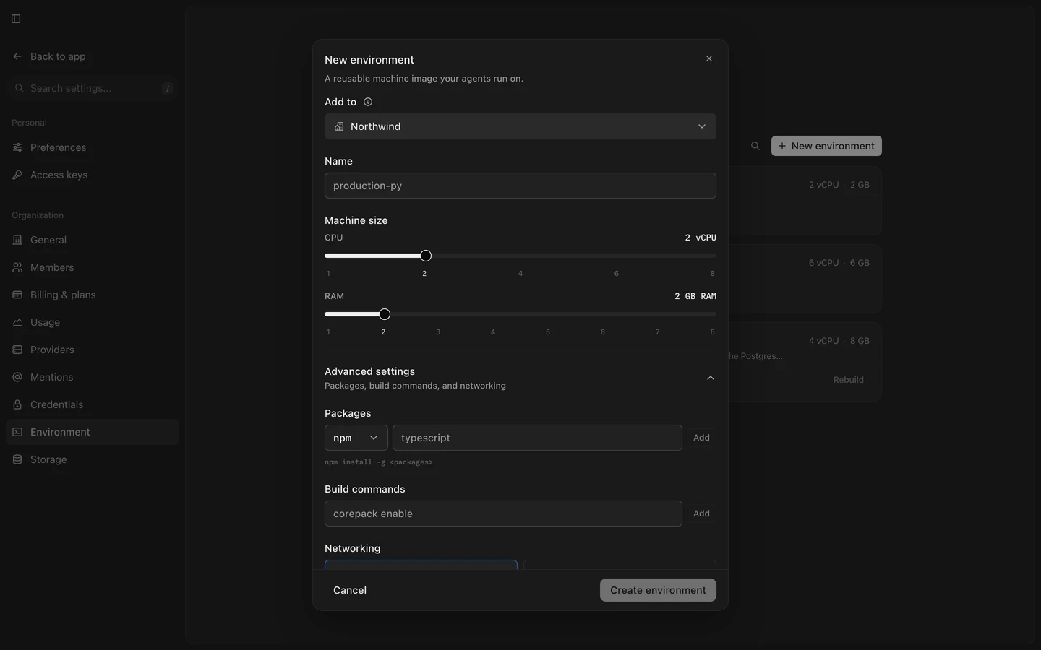Click the New environment button
The image size is (1041, 650).
(x=826, y=146)
